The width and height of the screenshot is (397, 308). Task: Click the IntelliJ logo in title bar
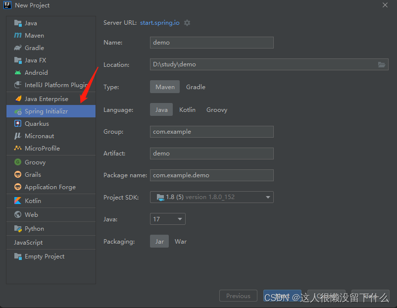click(7, 5)
